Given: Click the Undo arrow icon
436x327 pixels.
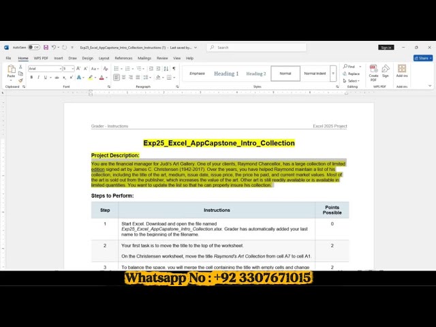Looking at the screenshot, I should click(54, 48).
